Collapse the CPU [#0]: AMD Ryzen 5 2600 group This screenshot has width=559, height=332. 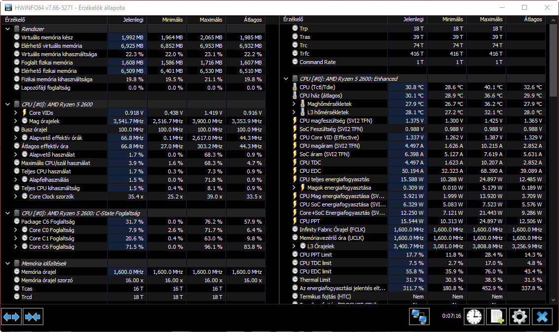pyautogui.click(x=7, y=104)
